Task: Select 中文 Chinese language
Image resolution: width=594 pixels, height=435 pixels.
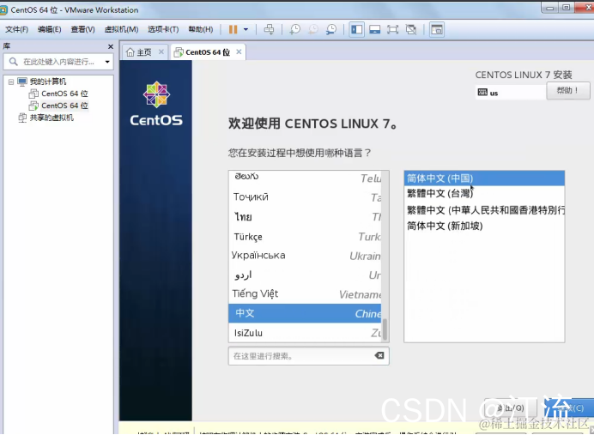Action: click(x=305, y=313)
